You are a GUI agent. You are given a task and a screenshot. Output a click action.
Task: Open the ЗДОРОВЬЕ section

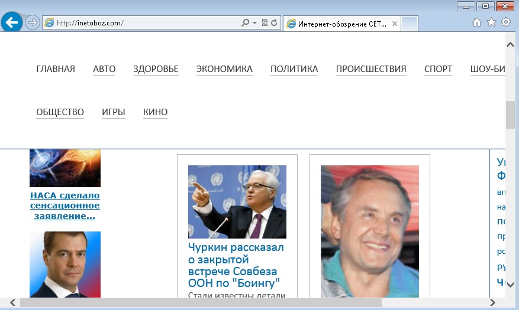(x=156, y=69)
